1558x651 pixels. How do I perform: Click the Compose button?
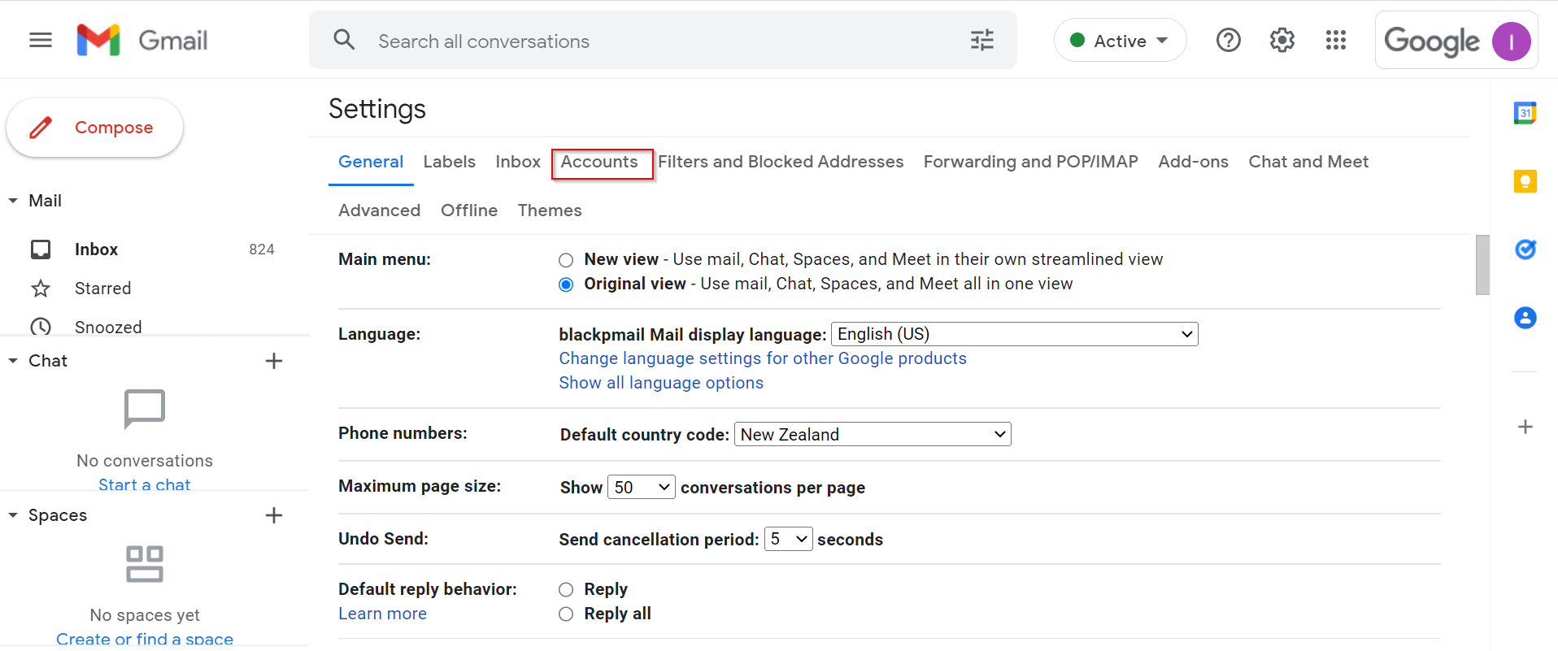(95, 128)
